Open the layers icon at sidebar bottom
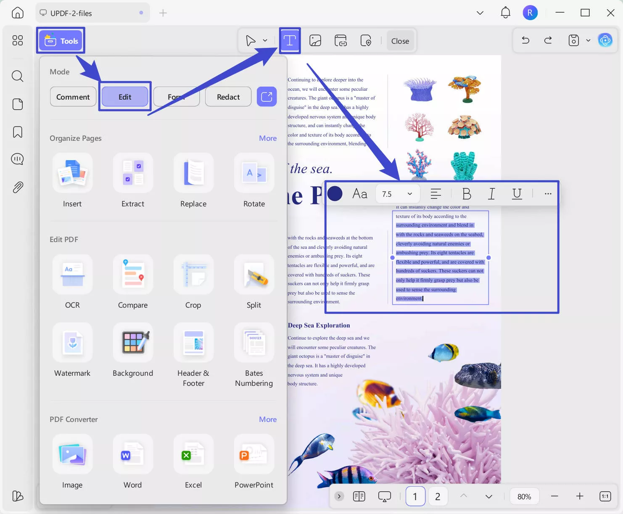623x514 pixels. tap(18, 496)
